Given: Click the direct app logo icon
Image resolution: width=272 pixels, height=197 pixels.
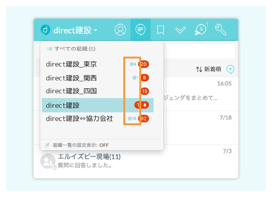Looking at the screenshot, I should tap(45, 30).
